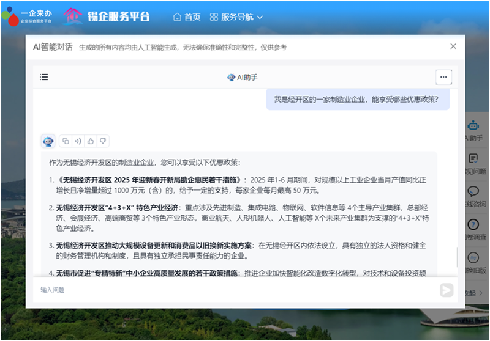Open the three-dots more options menu

click(x=443, y=77)
